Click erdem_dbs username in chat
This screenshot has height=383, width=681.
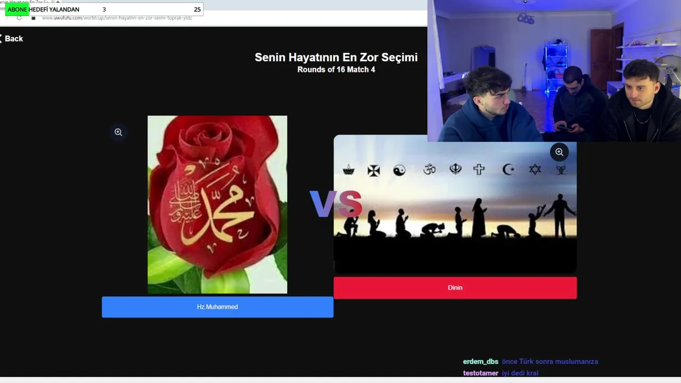(480, 362)
